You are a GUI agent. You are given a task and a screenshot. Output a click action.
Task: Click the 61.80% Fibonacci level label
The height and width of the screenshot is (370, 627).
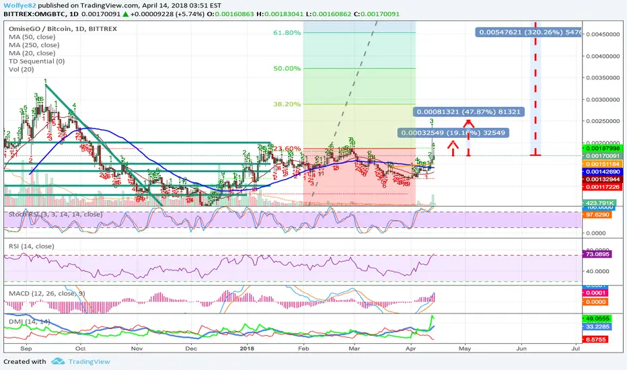[287, 32]
